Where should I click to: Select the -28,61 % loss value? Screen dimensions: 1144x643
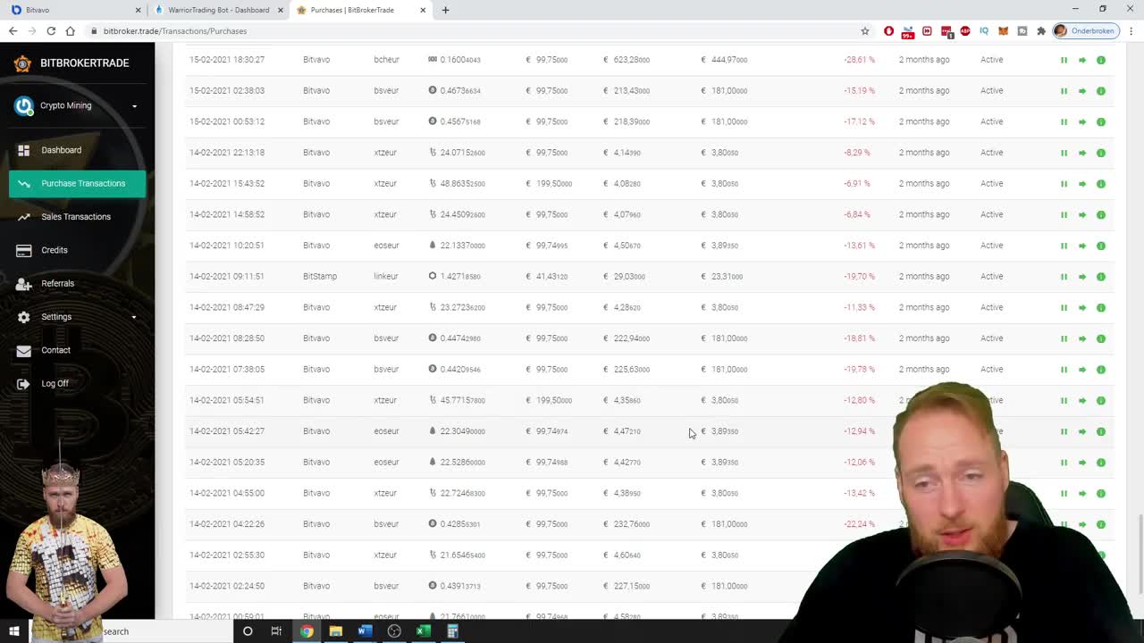click(x=859, y=60)
